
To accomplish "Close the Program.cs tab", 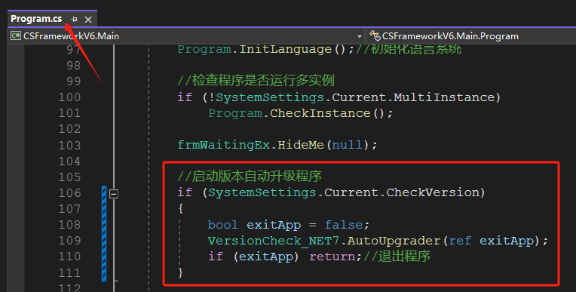I will coord(88,20).
